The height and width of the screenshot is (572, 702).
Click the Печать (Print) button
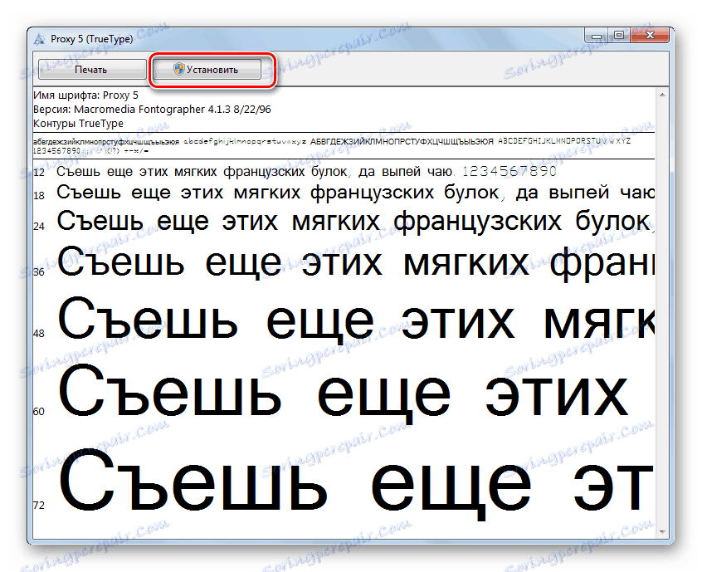pyautogui.click(x=92, y=70)
